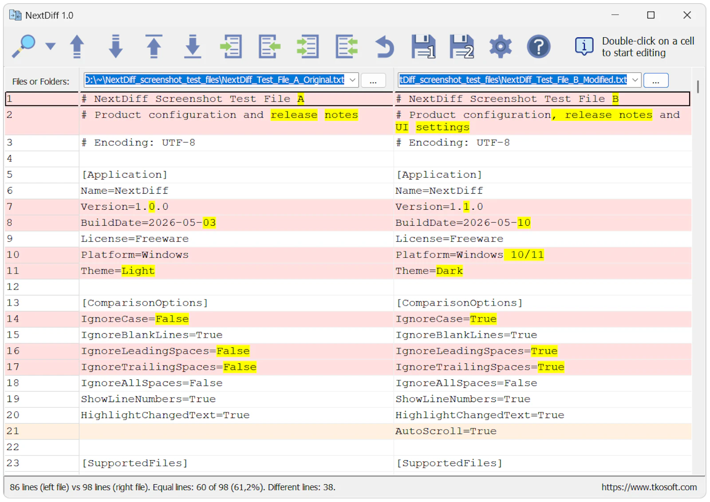Go to previous difference up arrow
Viewport: 710px width, 502px height.
click(x=77, y=46)
